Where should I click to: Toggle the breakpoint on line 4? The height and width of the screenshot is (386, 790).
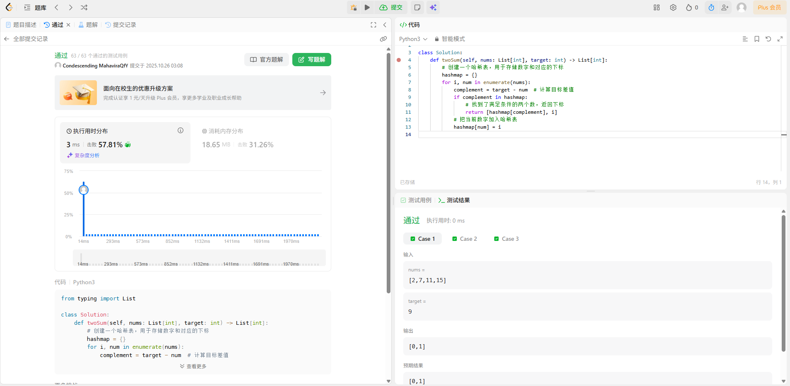[399, 60]
